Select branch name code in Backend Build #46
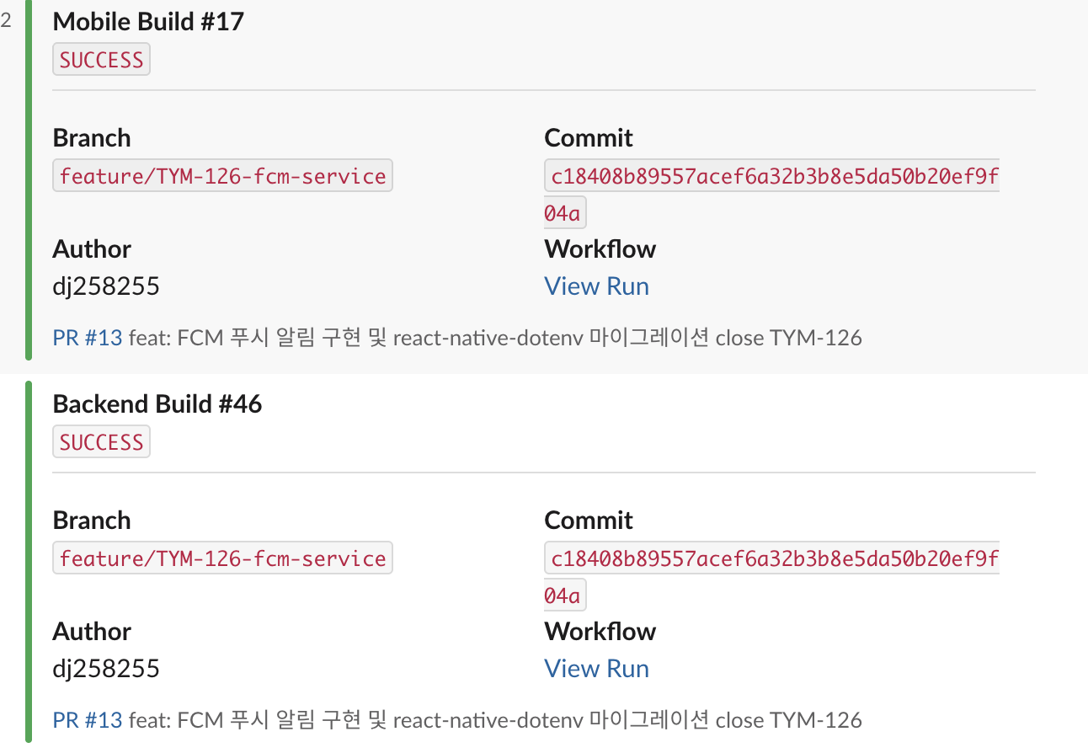The image size is (1088, 753). pos(222,559)
